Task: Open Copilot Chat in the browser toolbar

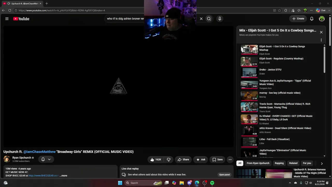Action: point(321,10)
